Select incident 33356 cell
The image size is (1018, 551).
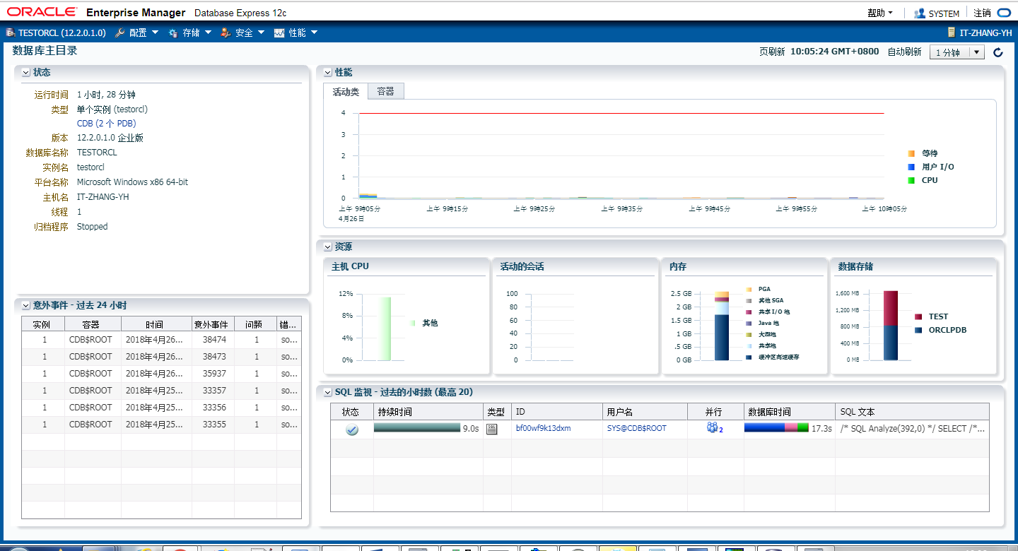pos(213,408)
